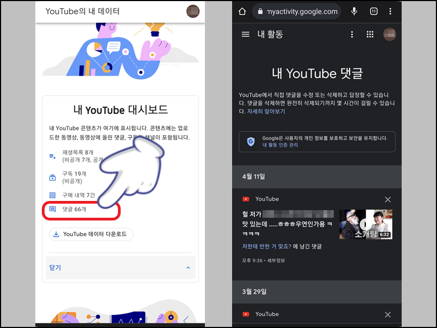Tap the subscriptions icon next to 구독 19개
This screenshot has width=437, height=328.
click(52, 178)
